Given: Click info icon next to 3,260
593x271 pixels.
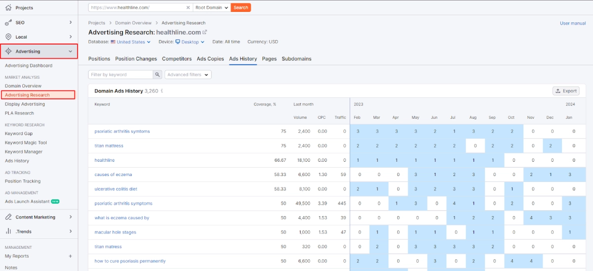Looking at the screenshot, I should [x=162, y=91].
